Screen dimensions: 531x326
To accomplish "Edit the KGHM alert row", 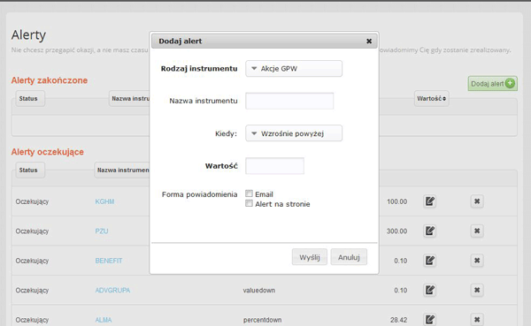I will pos(430,201).
